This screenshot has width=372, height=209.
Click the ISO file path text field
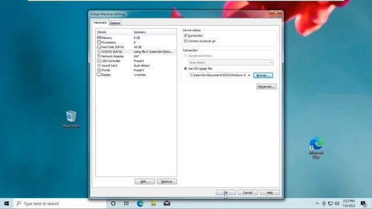[x=218, y=75]
